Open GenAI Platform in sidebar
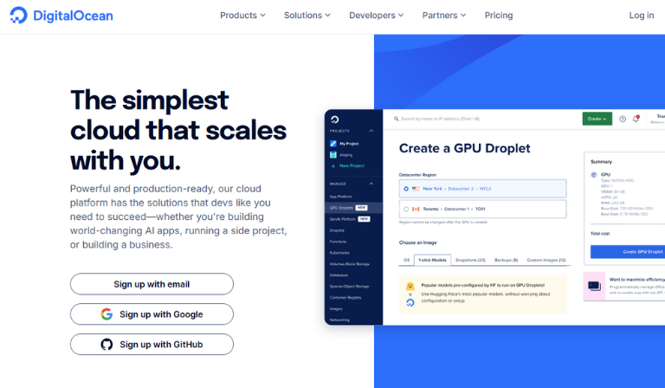This screenshot has height=388, width=665. click(343, 219)
